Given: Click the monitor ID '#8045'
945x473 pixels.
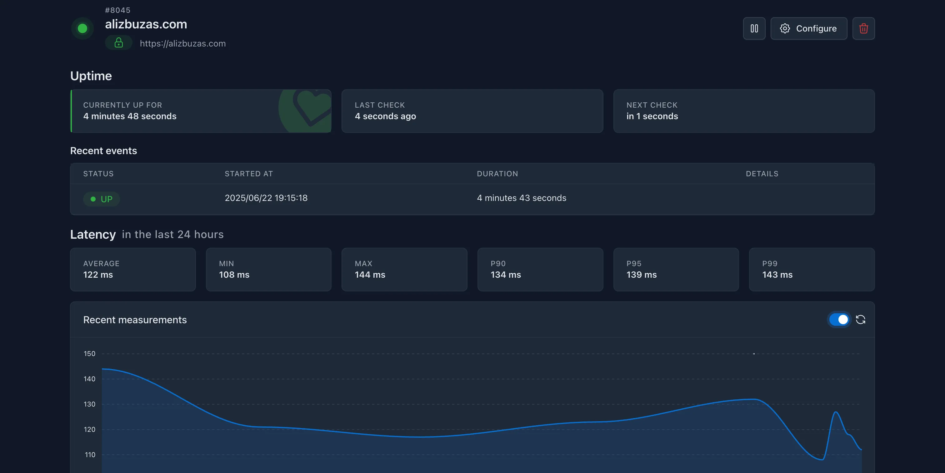Looking at the screenshot, I should (x=117, y=10).
